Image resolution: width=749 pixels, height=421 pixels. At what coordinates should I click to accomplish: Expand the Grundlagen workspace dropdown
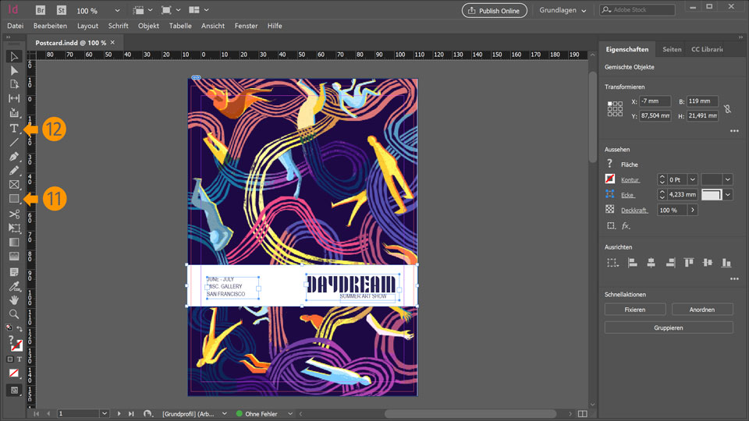pos(583,11)
